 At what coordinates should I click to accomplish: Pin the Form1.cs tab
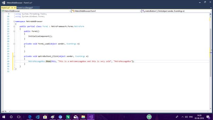(12, 8)
